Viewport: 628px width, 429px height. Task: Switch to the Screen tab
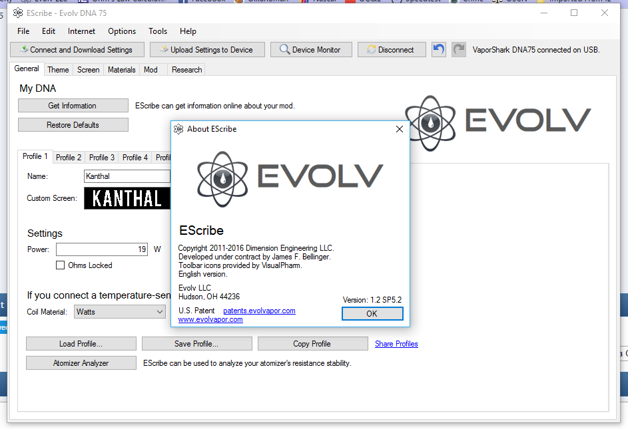[88, 70]
